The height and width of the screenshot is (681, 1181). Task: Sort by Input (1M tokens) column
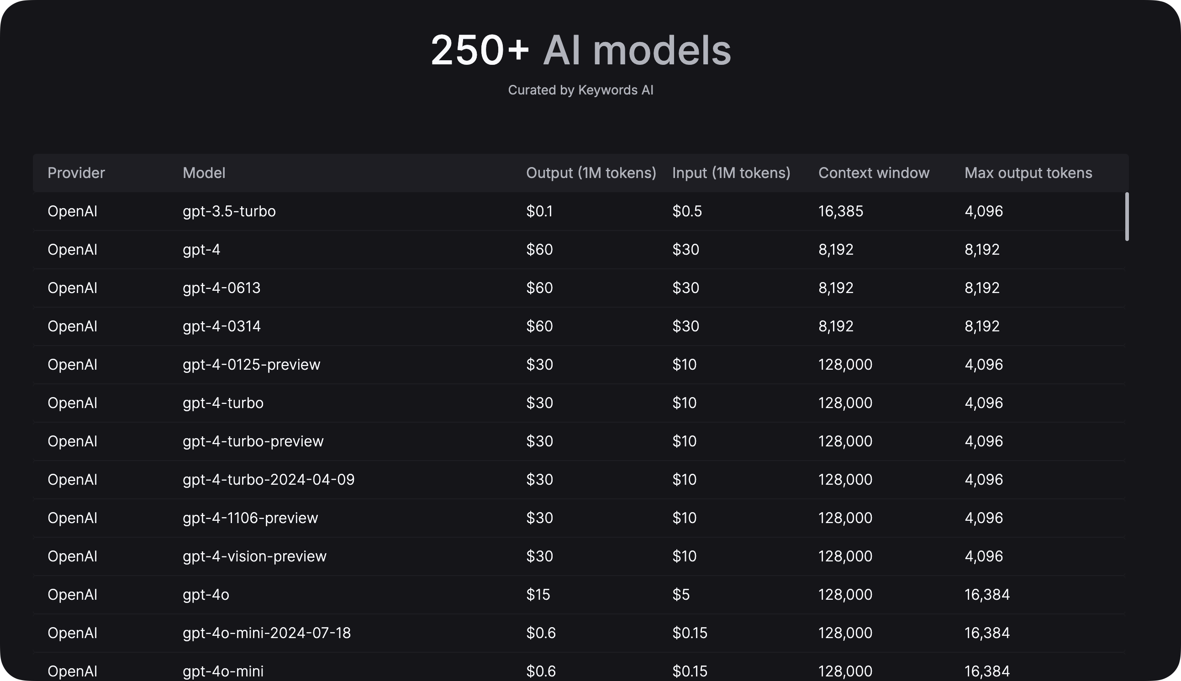(731, 173)
